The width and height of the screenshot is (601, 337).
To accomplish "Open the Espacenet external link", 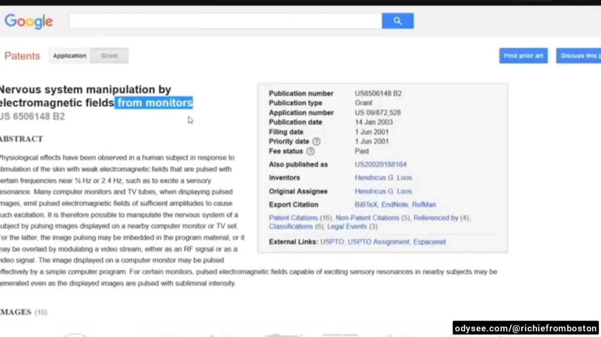I will pyautogui.click(x=429, y=242).
